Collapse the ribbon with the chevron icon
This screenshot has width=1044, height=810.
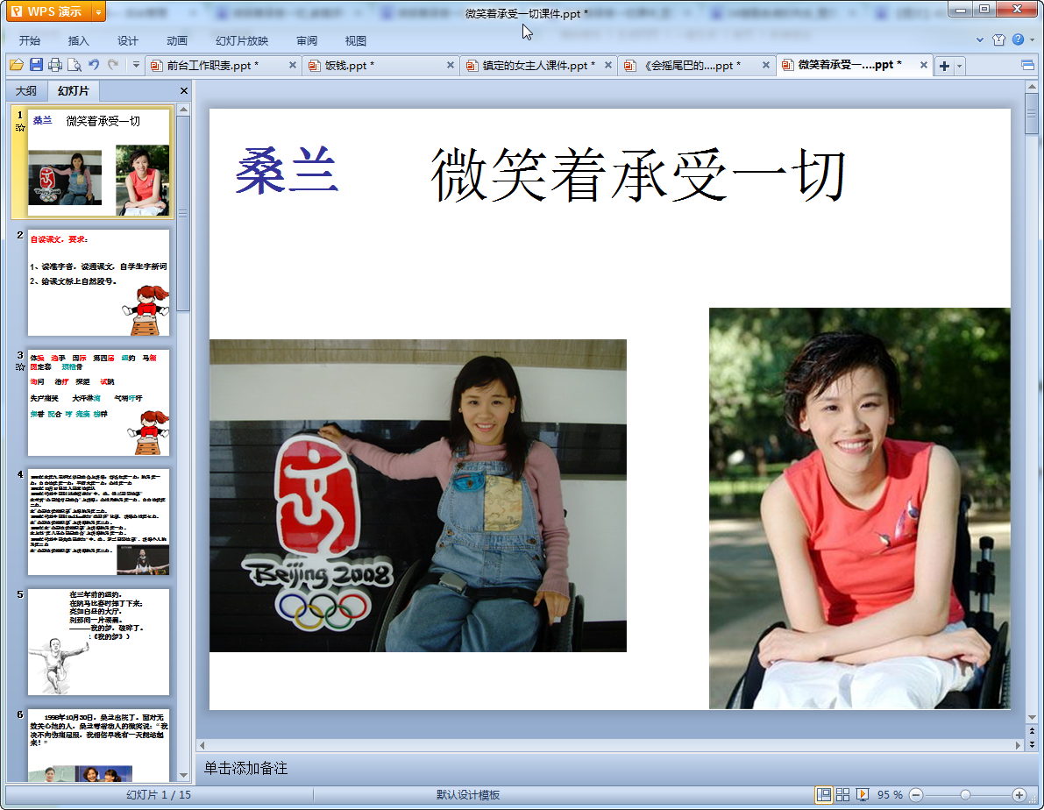(x=980, y=40)
